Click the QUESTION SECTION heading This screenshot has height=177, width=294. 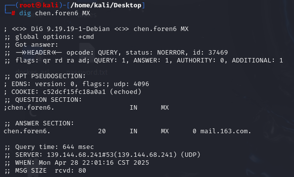[x=48, y=100]
